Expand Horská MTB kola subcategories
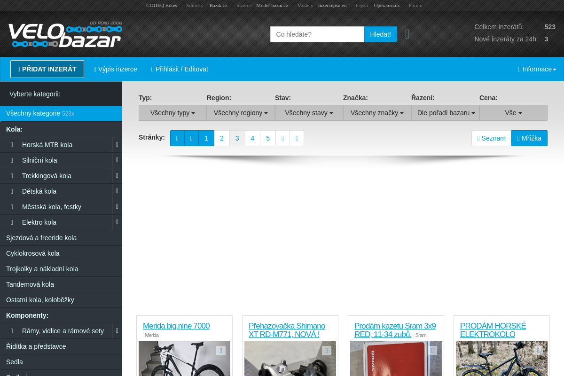The image size is (564, 376). (x=117, y=145)
